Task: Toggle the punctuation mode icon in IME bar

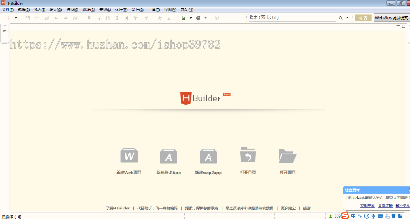Action: pyautogui.click(x=360, y=216)
